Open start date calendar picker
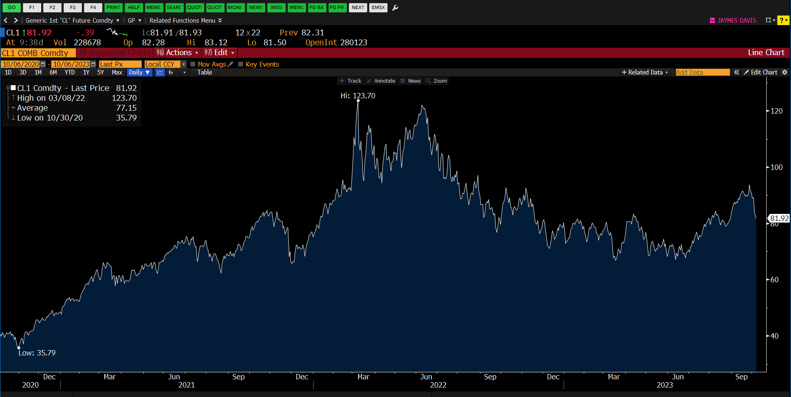This screenshot has height=397, width=791. click(x=43, y=64)
